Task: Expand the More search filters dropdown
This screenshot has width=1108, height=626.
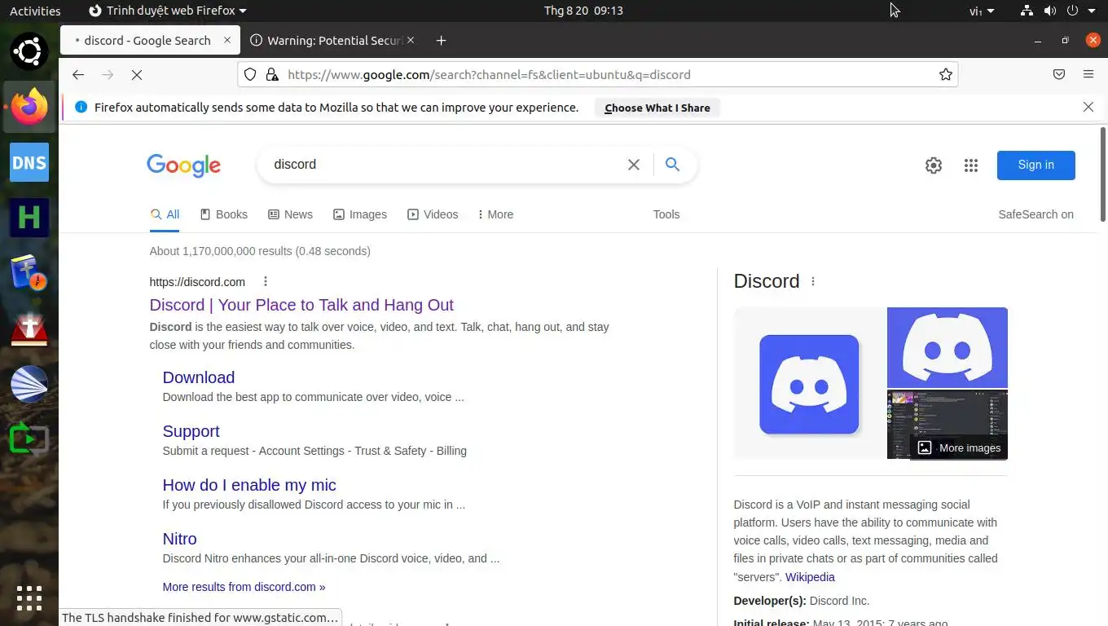Action: tap(495, 214)
